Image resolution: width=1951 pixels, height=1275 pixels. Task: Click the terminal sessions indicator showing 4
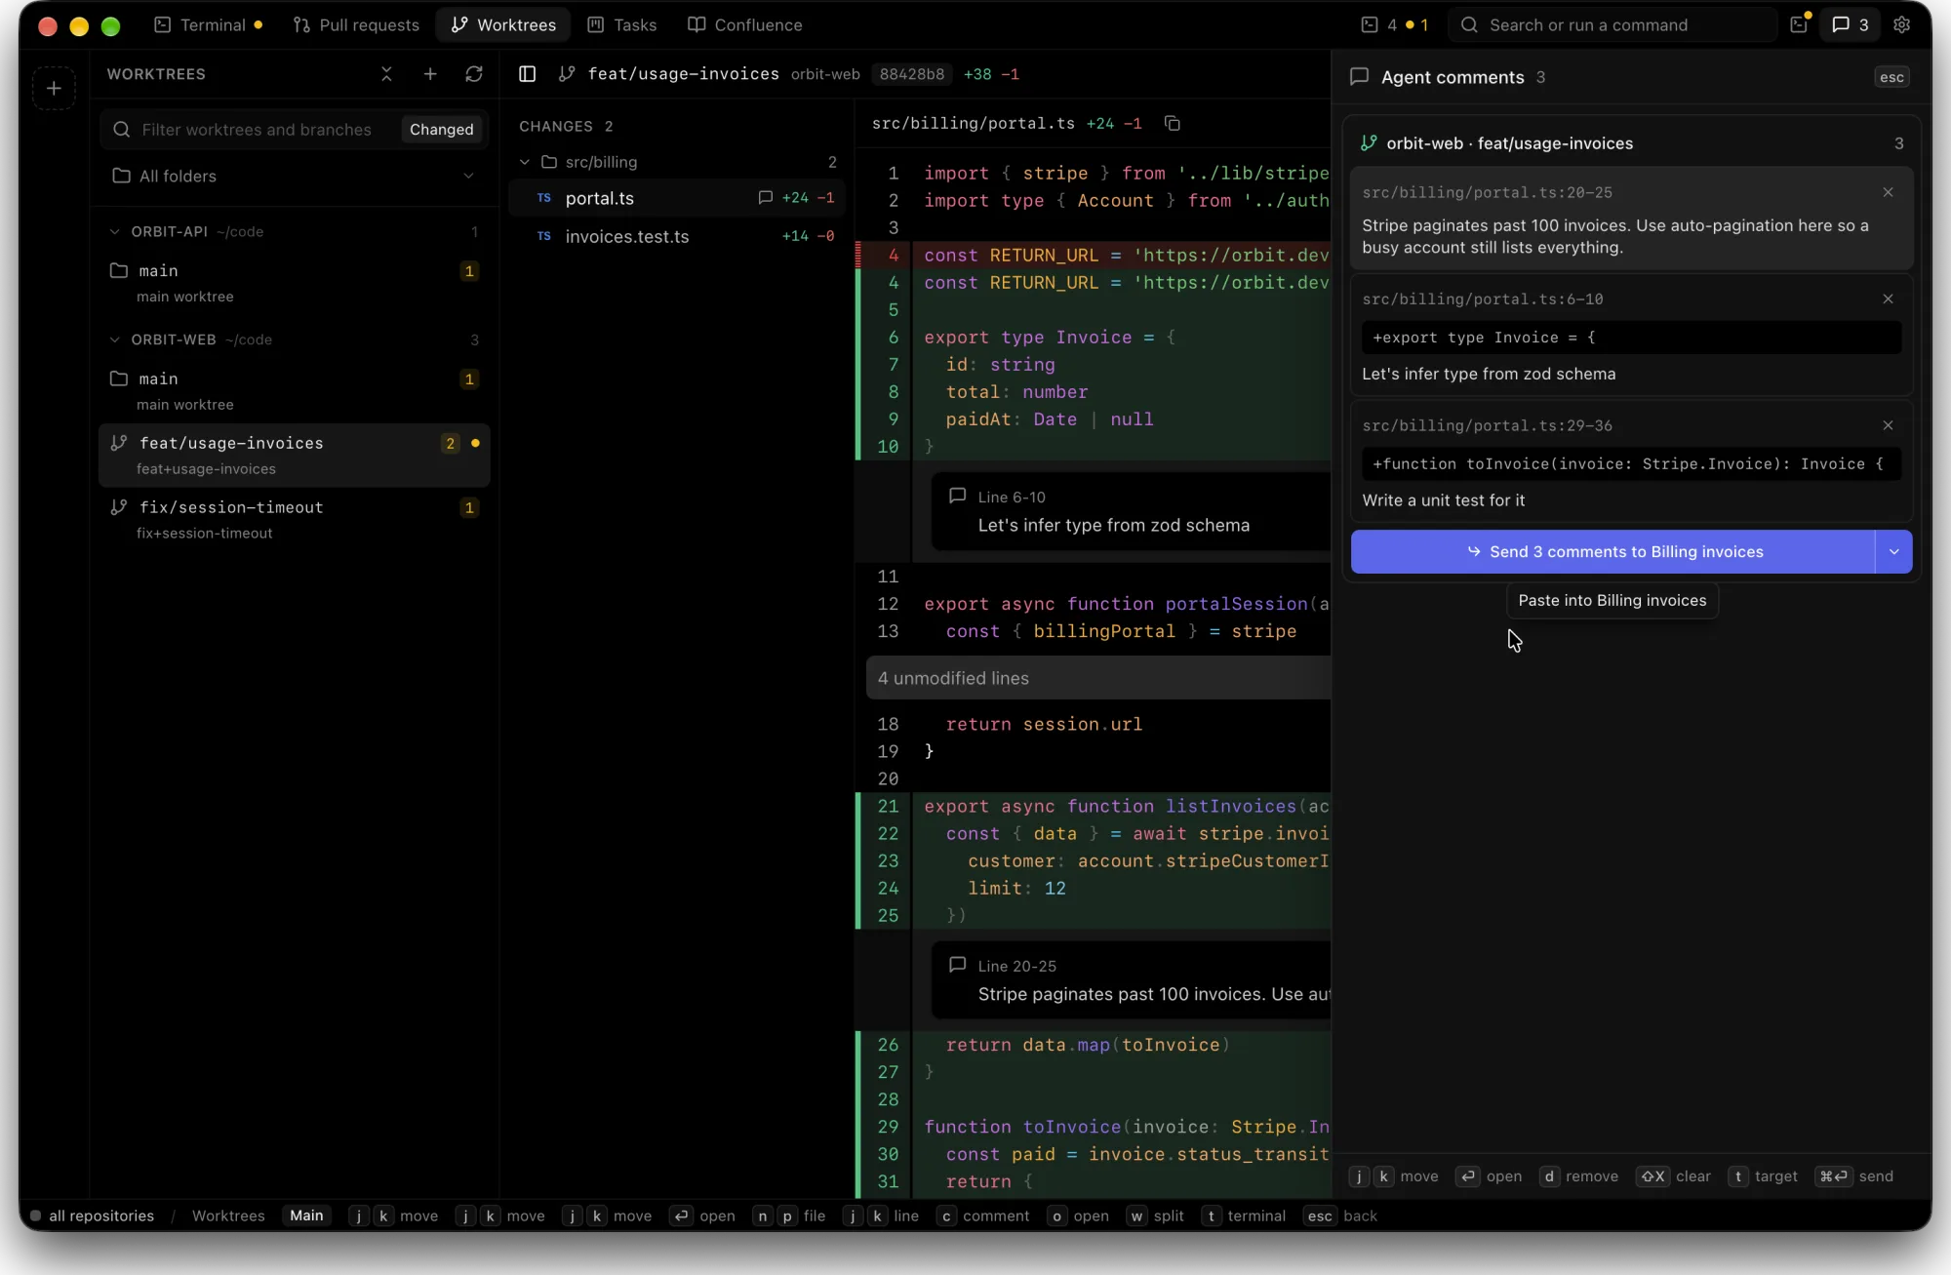click(x=1394, y=25)
